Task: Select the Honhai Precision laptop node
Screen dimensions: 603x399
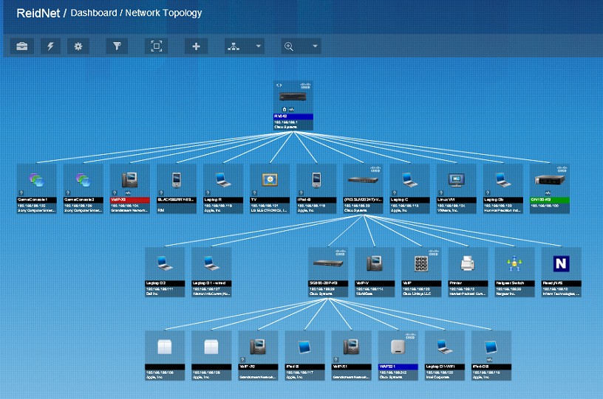Action: [503, 189]
